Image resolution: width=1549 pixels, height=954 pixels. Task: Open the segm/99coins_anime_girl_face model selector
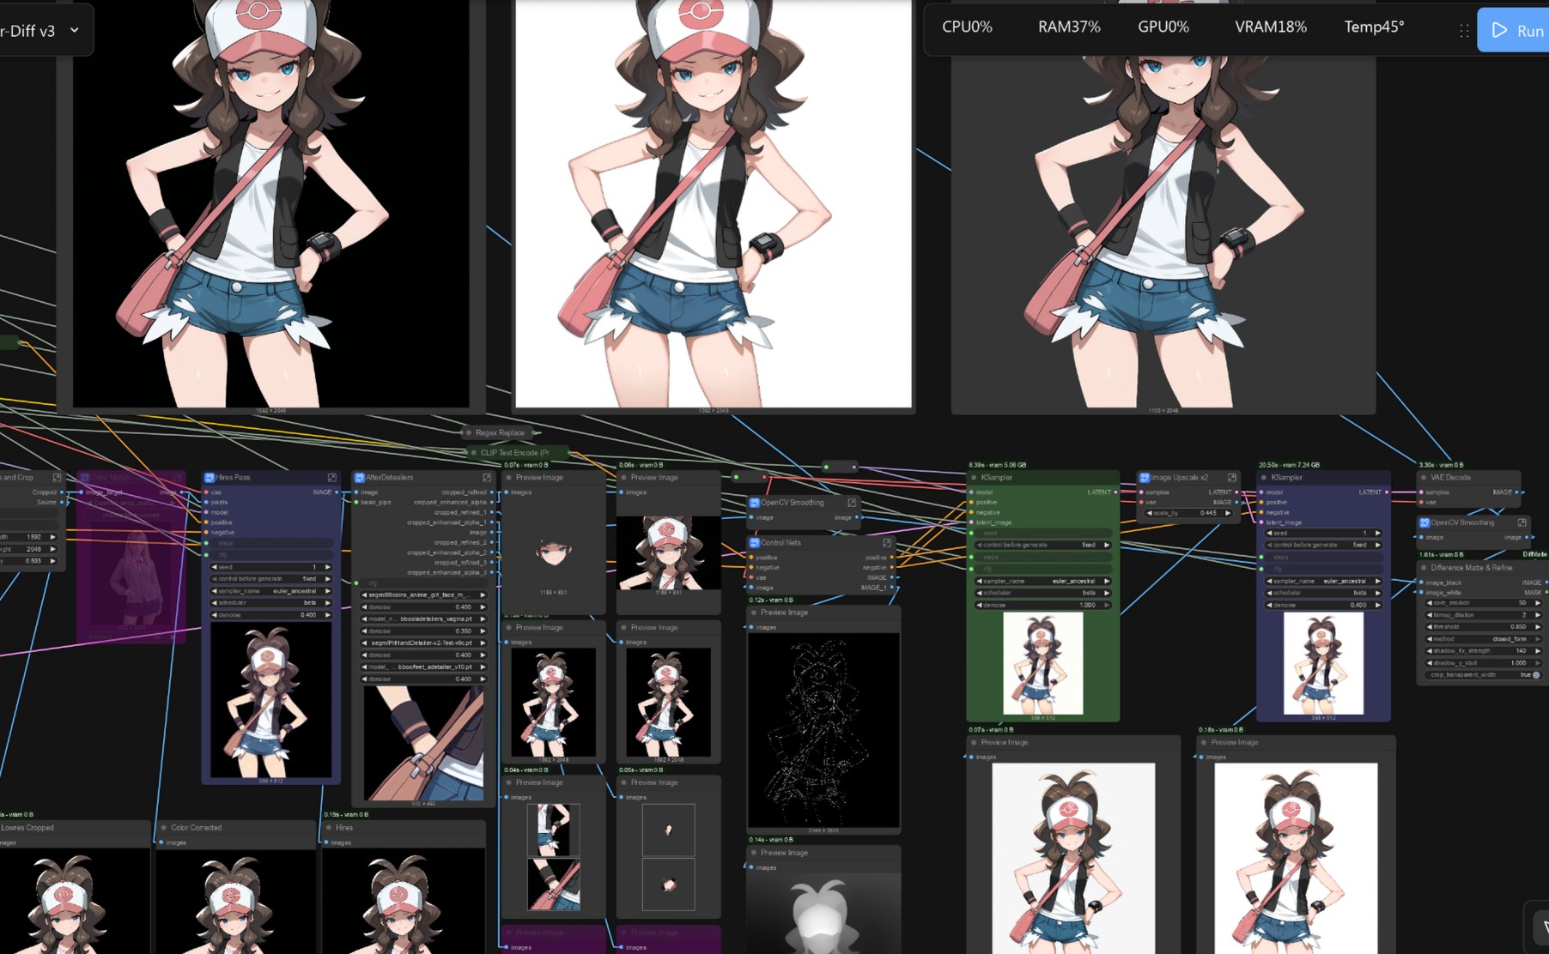click(424, 595)
